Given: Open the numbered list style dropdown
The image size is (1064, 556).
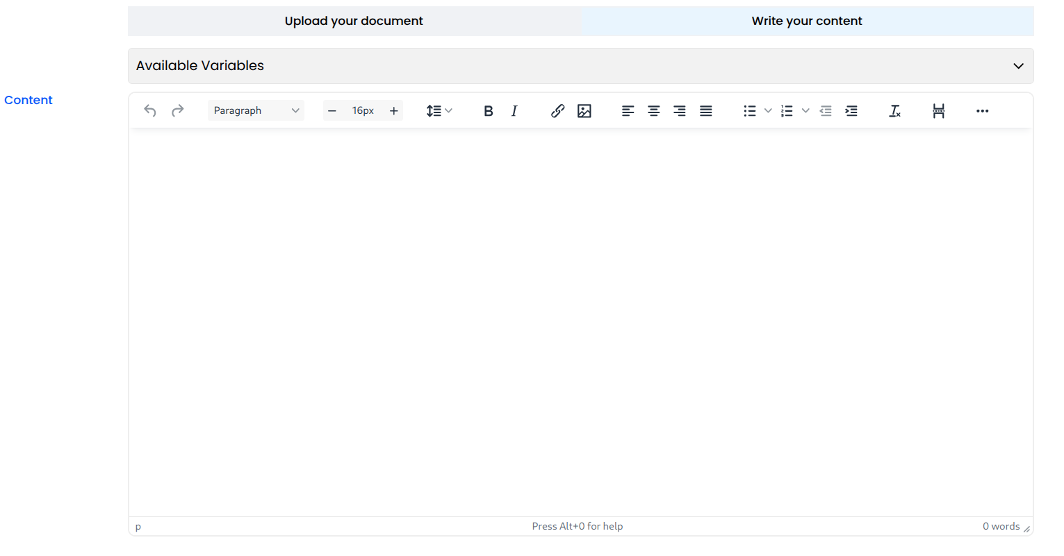Looking at the screenshot, I should (x=805, y=110).
